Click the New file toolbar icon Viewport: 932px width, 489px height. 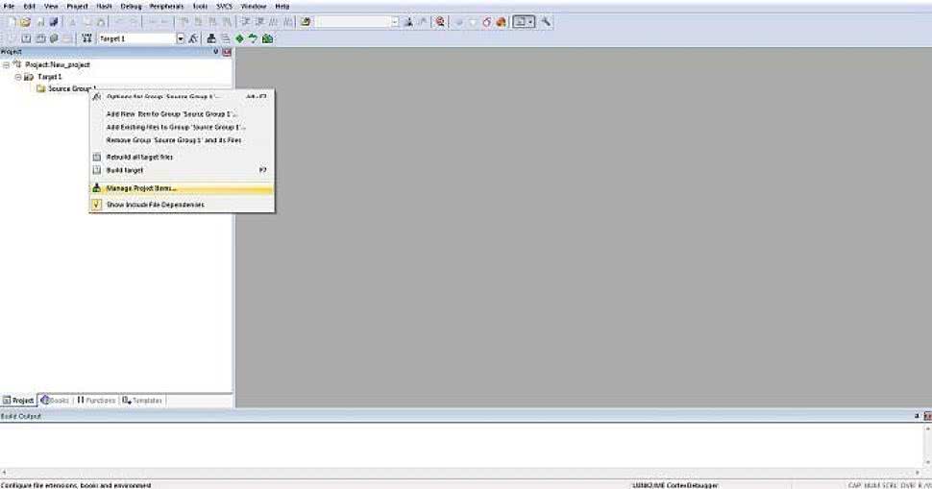[12, 21]
